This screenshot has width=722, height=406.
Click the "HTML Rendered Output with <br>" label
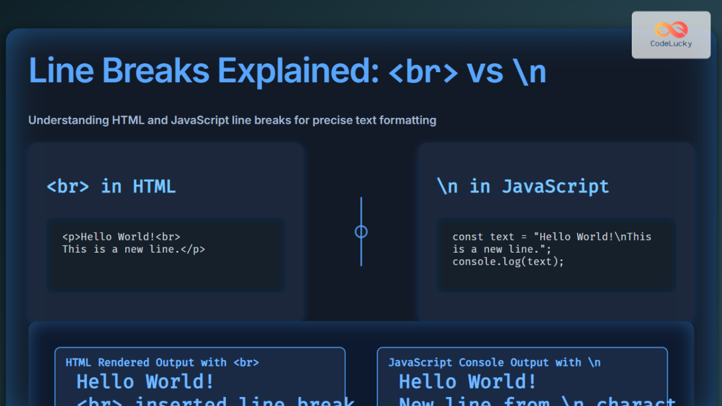162,362
